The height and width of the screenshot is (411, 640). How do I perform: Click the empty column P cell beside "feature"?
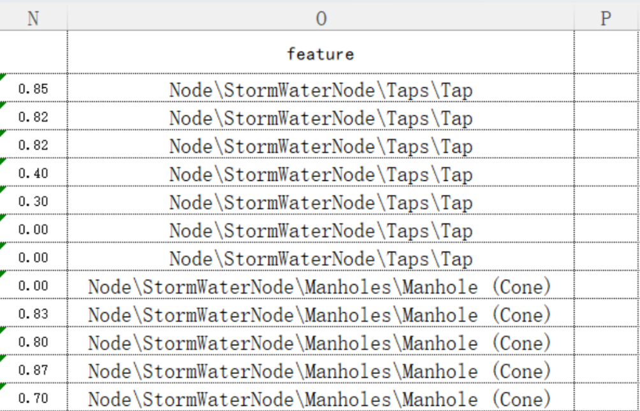coord(606,54)
